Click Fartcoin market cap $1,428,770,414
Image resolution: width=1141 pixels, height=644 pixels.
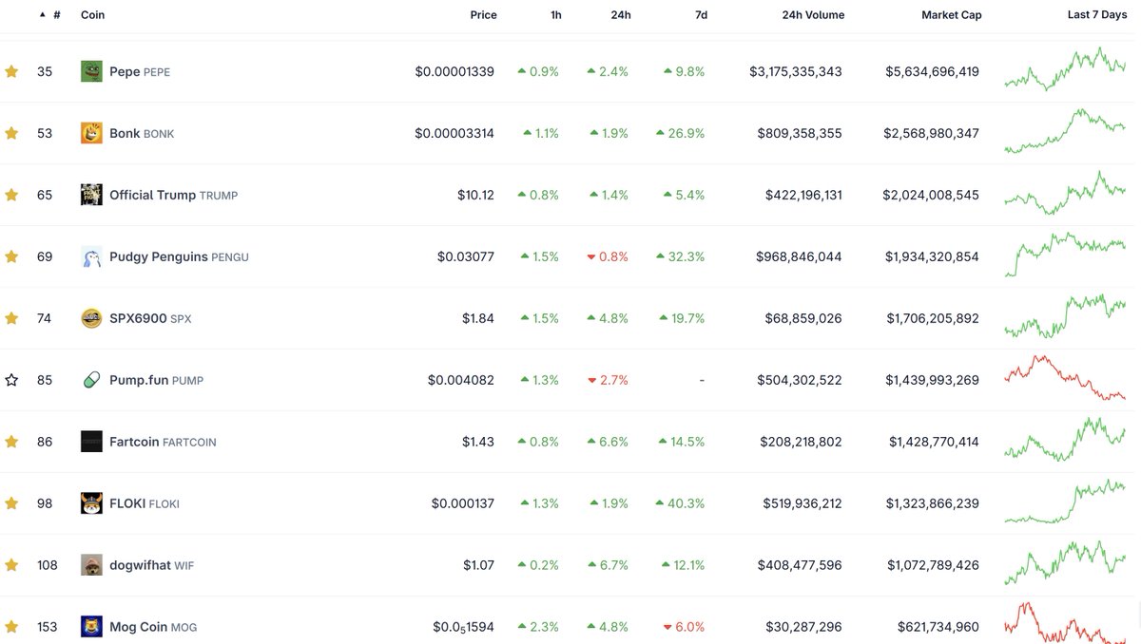934,442
